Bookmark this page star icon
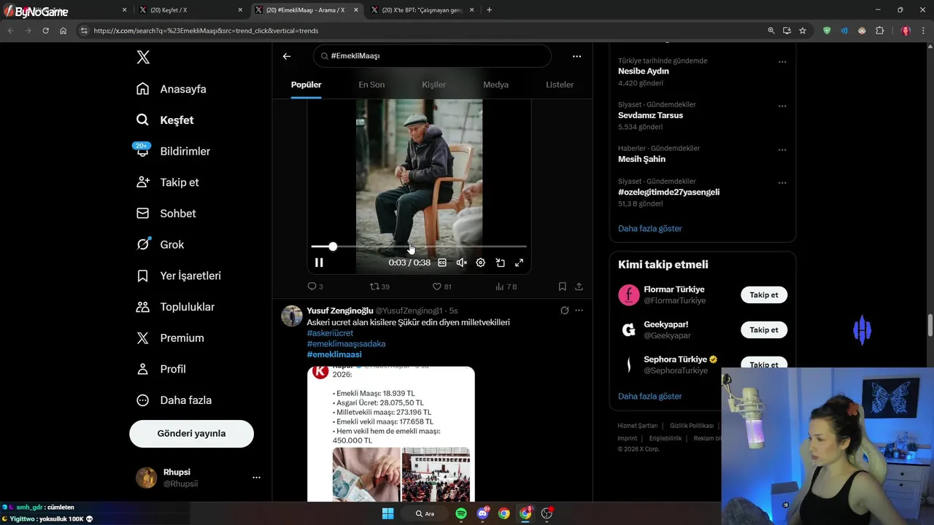 tap(803, 31)
